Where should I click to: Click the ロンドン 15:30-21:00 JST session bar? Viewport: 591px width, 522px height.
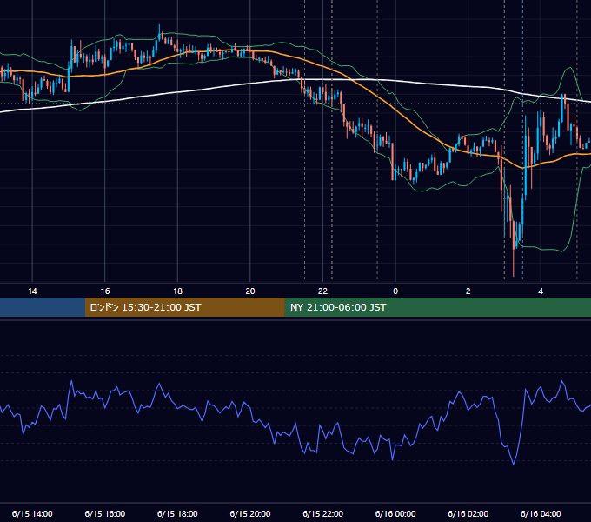[x=184, y=307]
